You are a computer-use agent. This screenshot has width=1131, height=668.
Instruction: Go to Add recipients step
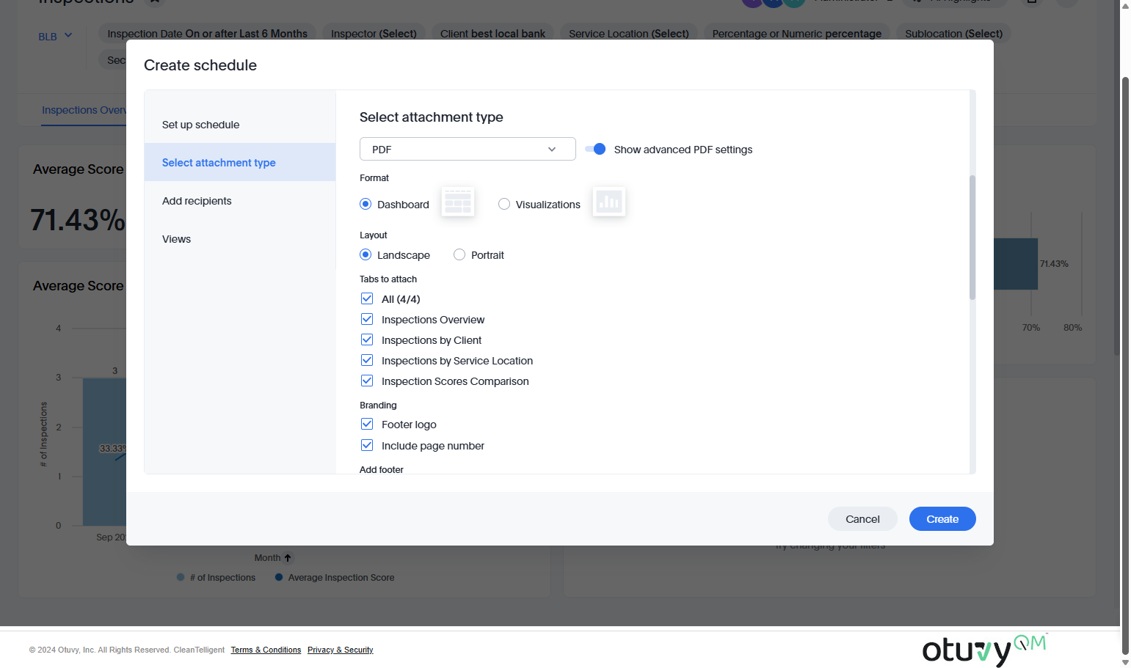240,200
